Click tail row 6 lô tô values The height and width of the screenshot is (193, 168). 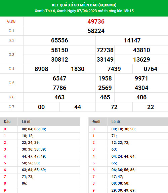pos(123,170)
